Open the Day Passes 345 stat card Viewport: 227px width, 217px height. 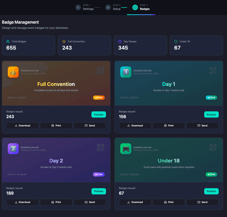140,45
